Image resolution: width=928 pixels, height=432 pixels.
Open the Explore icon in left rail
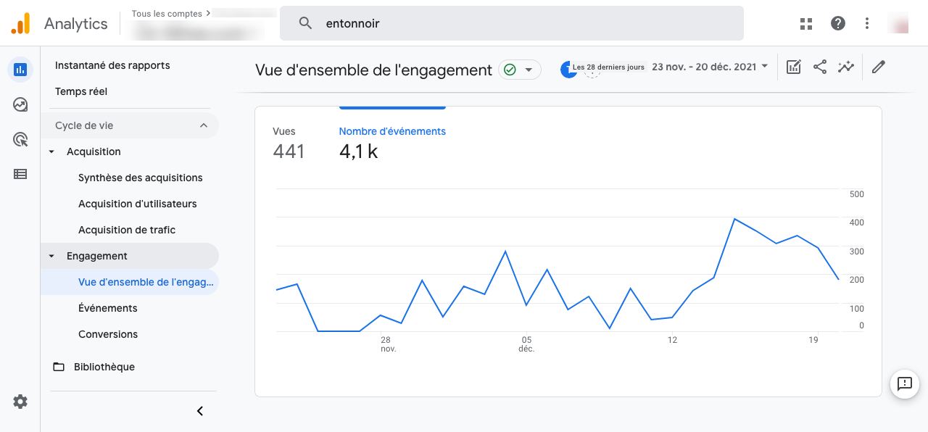[20, 105]
